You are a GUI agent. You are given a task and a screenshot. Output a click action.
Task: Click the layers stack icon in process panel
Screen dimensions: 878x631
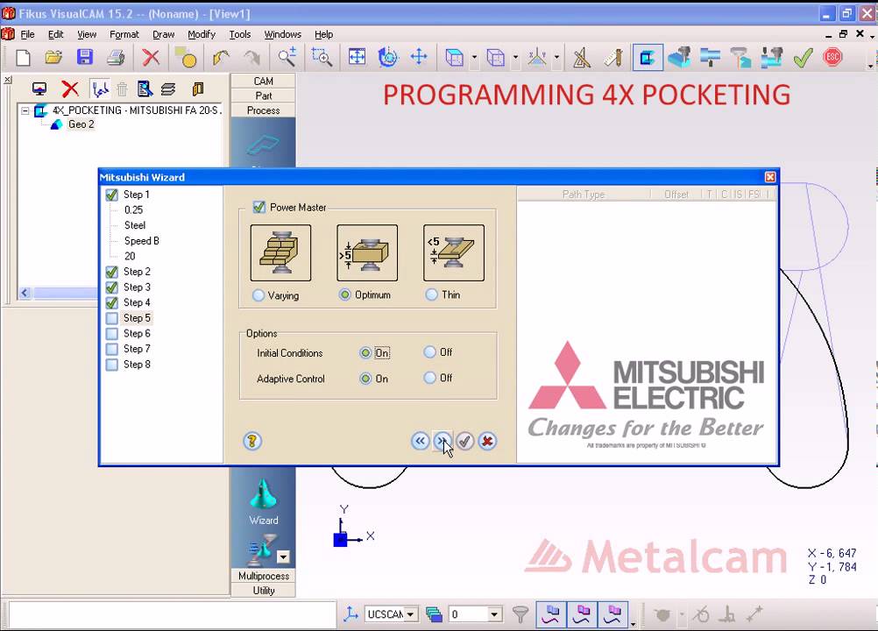click(x=168, y=89)
